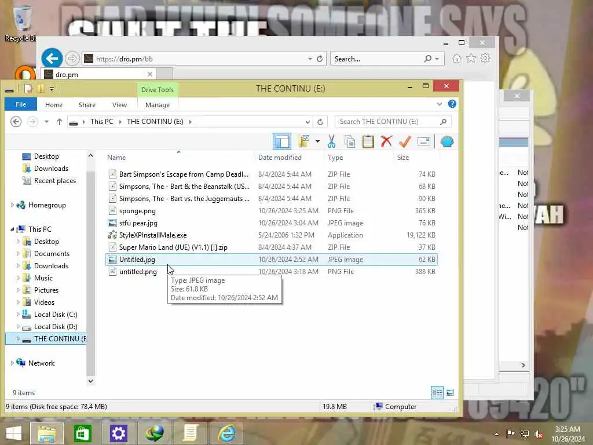The image size is (593, 445).
Task: Click the Drive Tools contextual tab
Action: coord(158,90)
